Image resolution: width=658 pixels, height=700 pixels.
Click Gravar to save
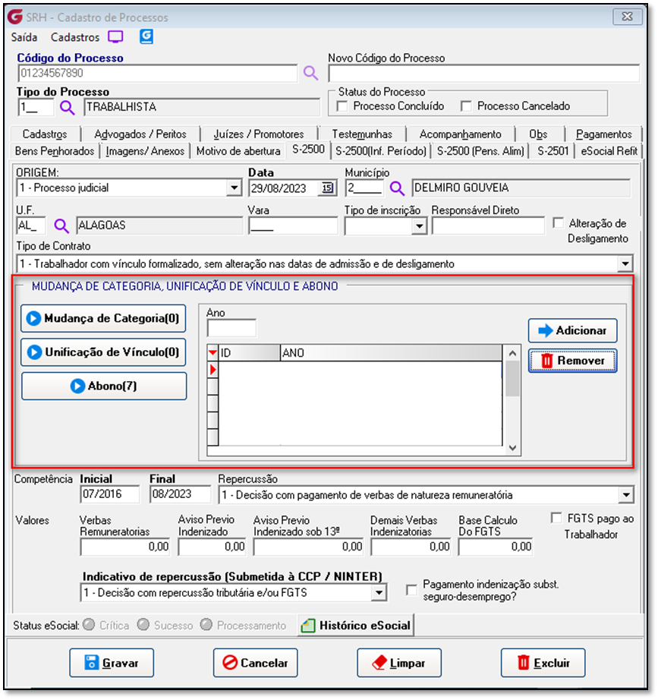point(112,663)
